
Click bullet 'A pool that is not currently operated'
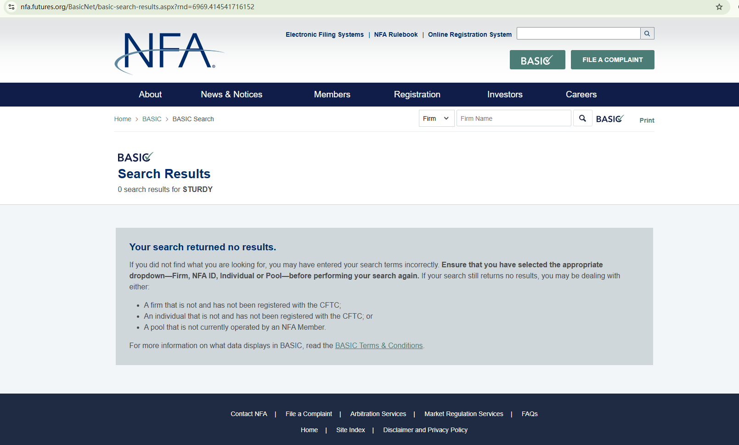click(x=235, y=327)
